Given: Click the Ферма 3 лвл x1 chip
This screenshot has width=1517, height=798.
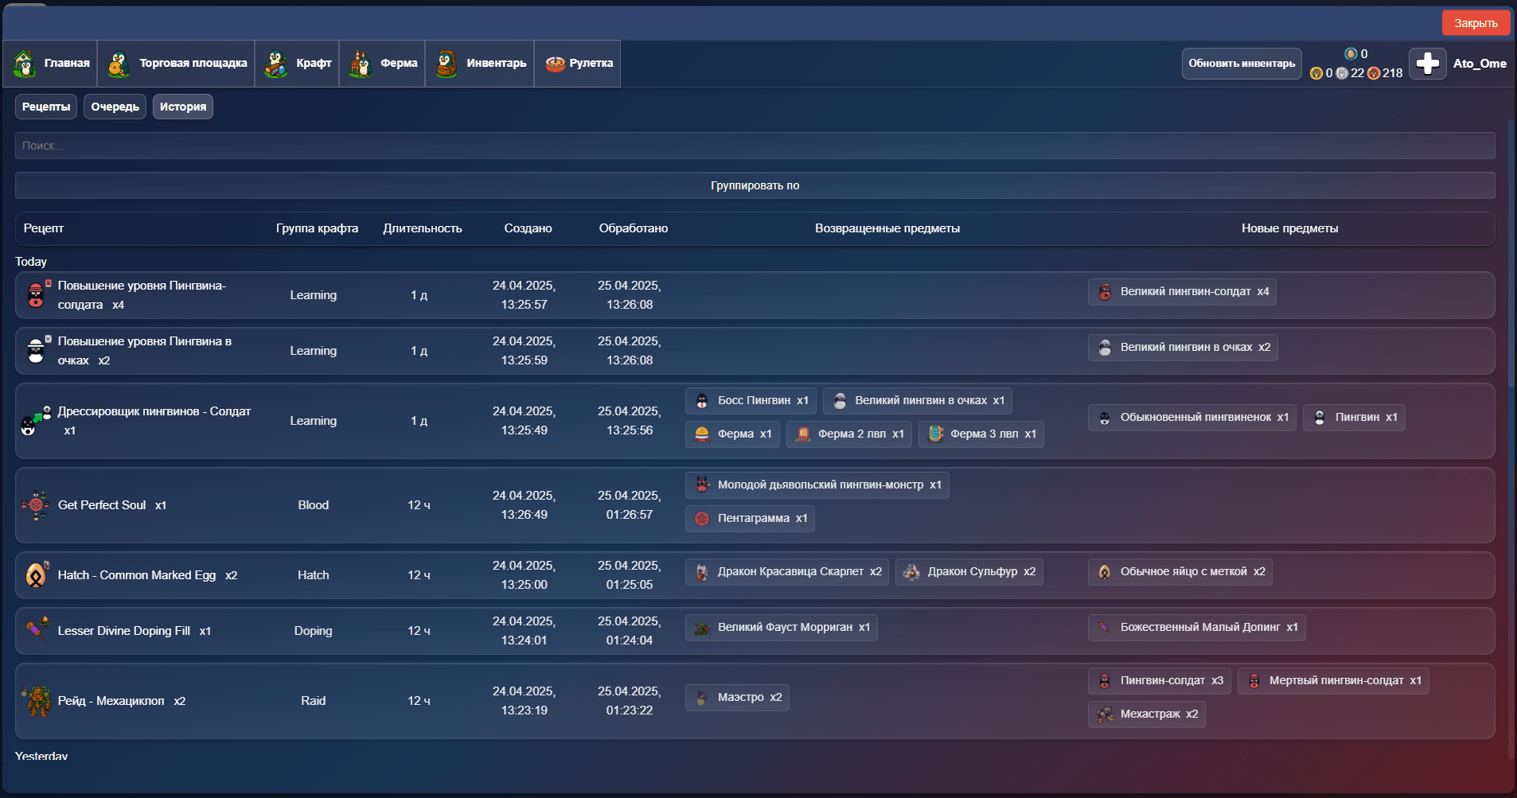Looking at the screenshot, I should pos(981,434).
